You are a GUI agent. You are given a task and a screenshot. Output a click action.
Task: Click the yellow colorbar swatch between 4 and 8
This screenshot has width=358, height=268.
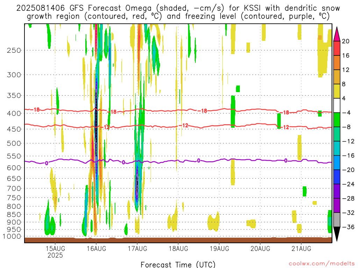click(337, 91)
